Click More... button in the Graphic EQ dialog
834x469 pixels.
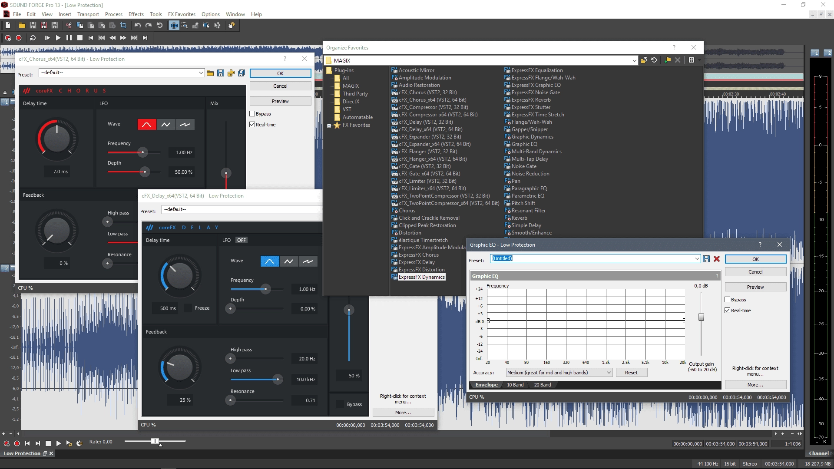(755, 385)
